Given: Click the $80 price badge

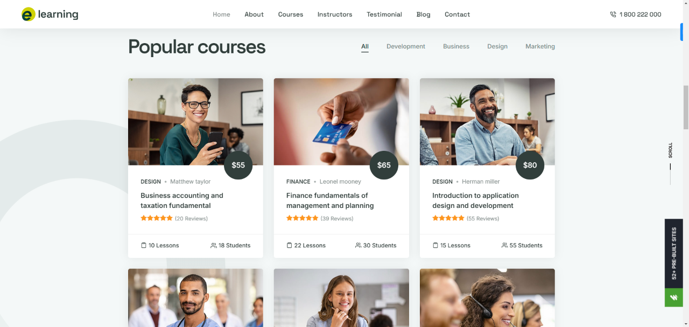Looking at the screenshot, I should click(x=530, y=165).
